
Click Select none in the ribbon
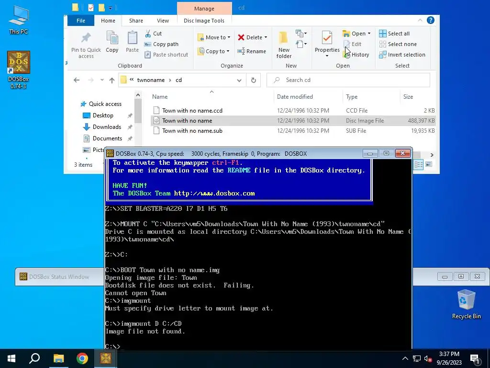[x=398, y=44]
